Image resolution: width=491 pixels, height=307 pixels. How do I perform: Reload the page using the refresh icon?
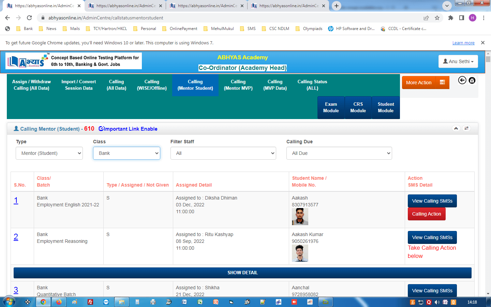click(29, 18)
